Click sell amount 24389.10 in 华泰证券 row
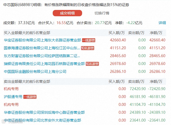Image resolution: width=171 pixels, height=125 pixels. tap(138, 112)
